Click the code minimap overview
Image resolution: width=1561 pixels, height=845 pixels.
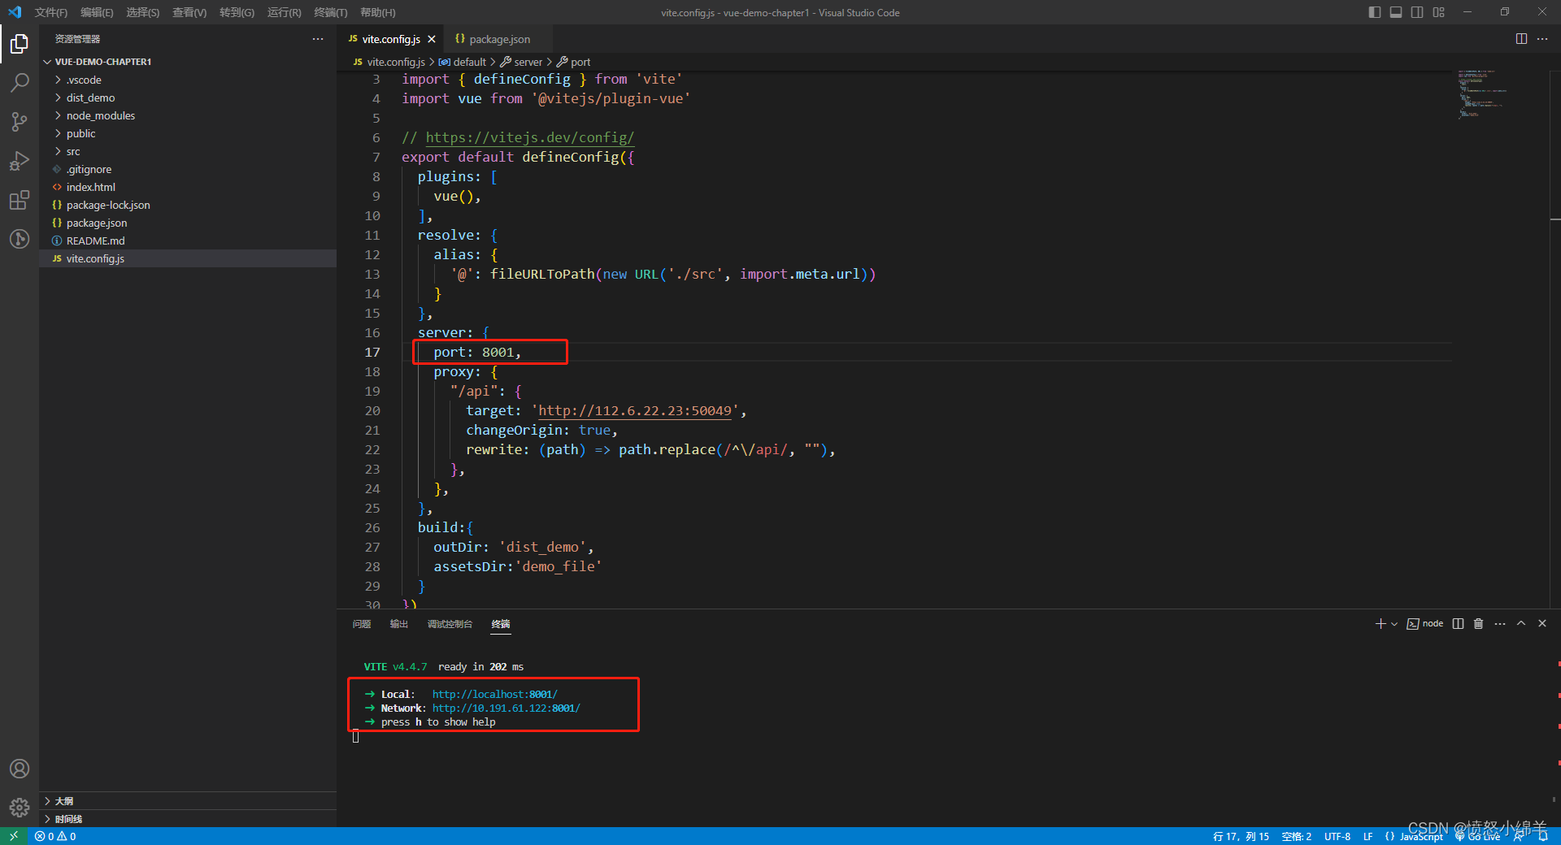click(x=1484, y=93)
